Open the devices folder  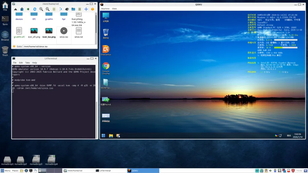tap(19, 17)
